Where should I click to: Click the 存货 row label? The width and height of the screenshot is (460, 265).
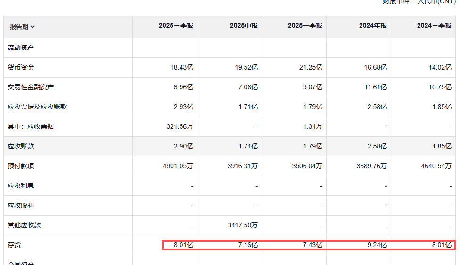tap(14, 245)
